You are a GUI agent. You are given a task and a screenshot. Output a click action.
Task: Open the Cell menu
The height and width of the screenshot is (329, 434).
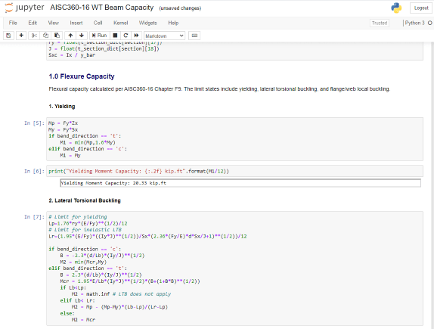98,23
